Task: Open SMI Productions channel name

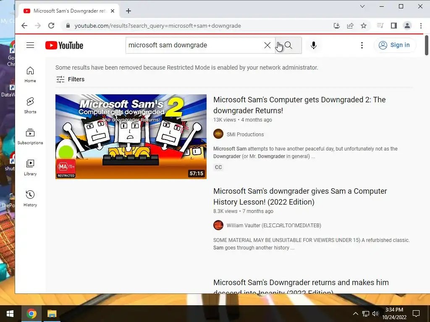Action: point(245,135)
